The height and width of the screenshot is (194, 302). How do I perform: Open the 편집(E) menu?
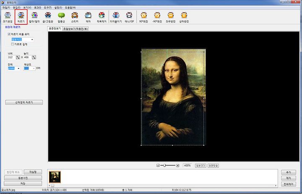(16, 8)
